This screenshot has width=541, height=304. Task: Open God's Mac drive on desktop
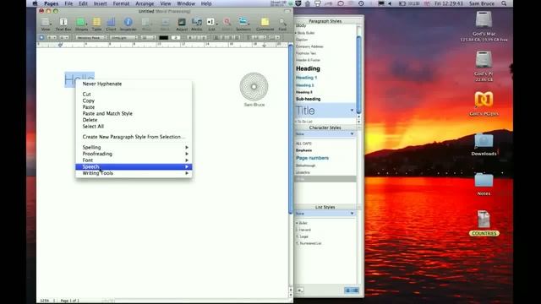(484, 26)
